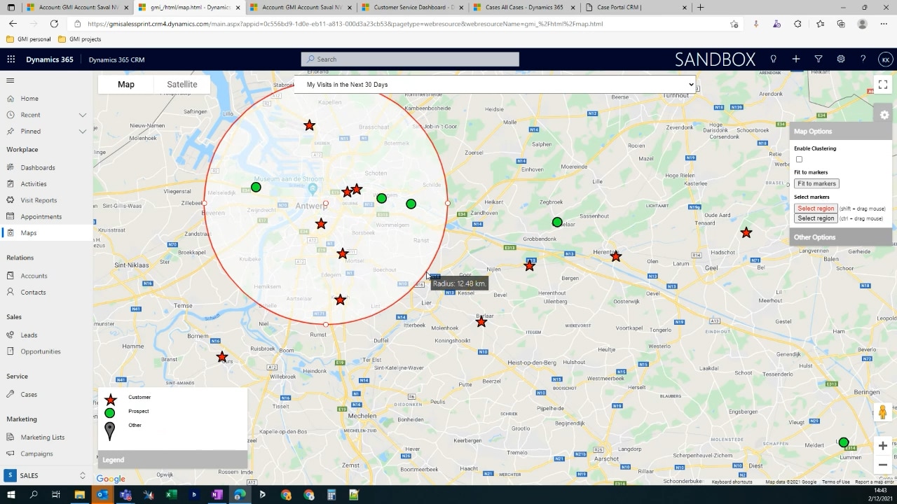
Task: Toggle fullscreen map view icon
Action: click(883, 85)
